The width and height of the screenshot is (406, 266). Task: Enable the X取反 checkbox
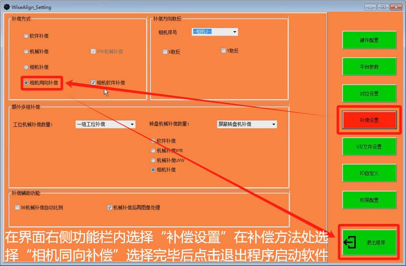pyautogui.click(x=165, y=52)
